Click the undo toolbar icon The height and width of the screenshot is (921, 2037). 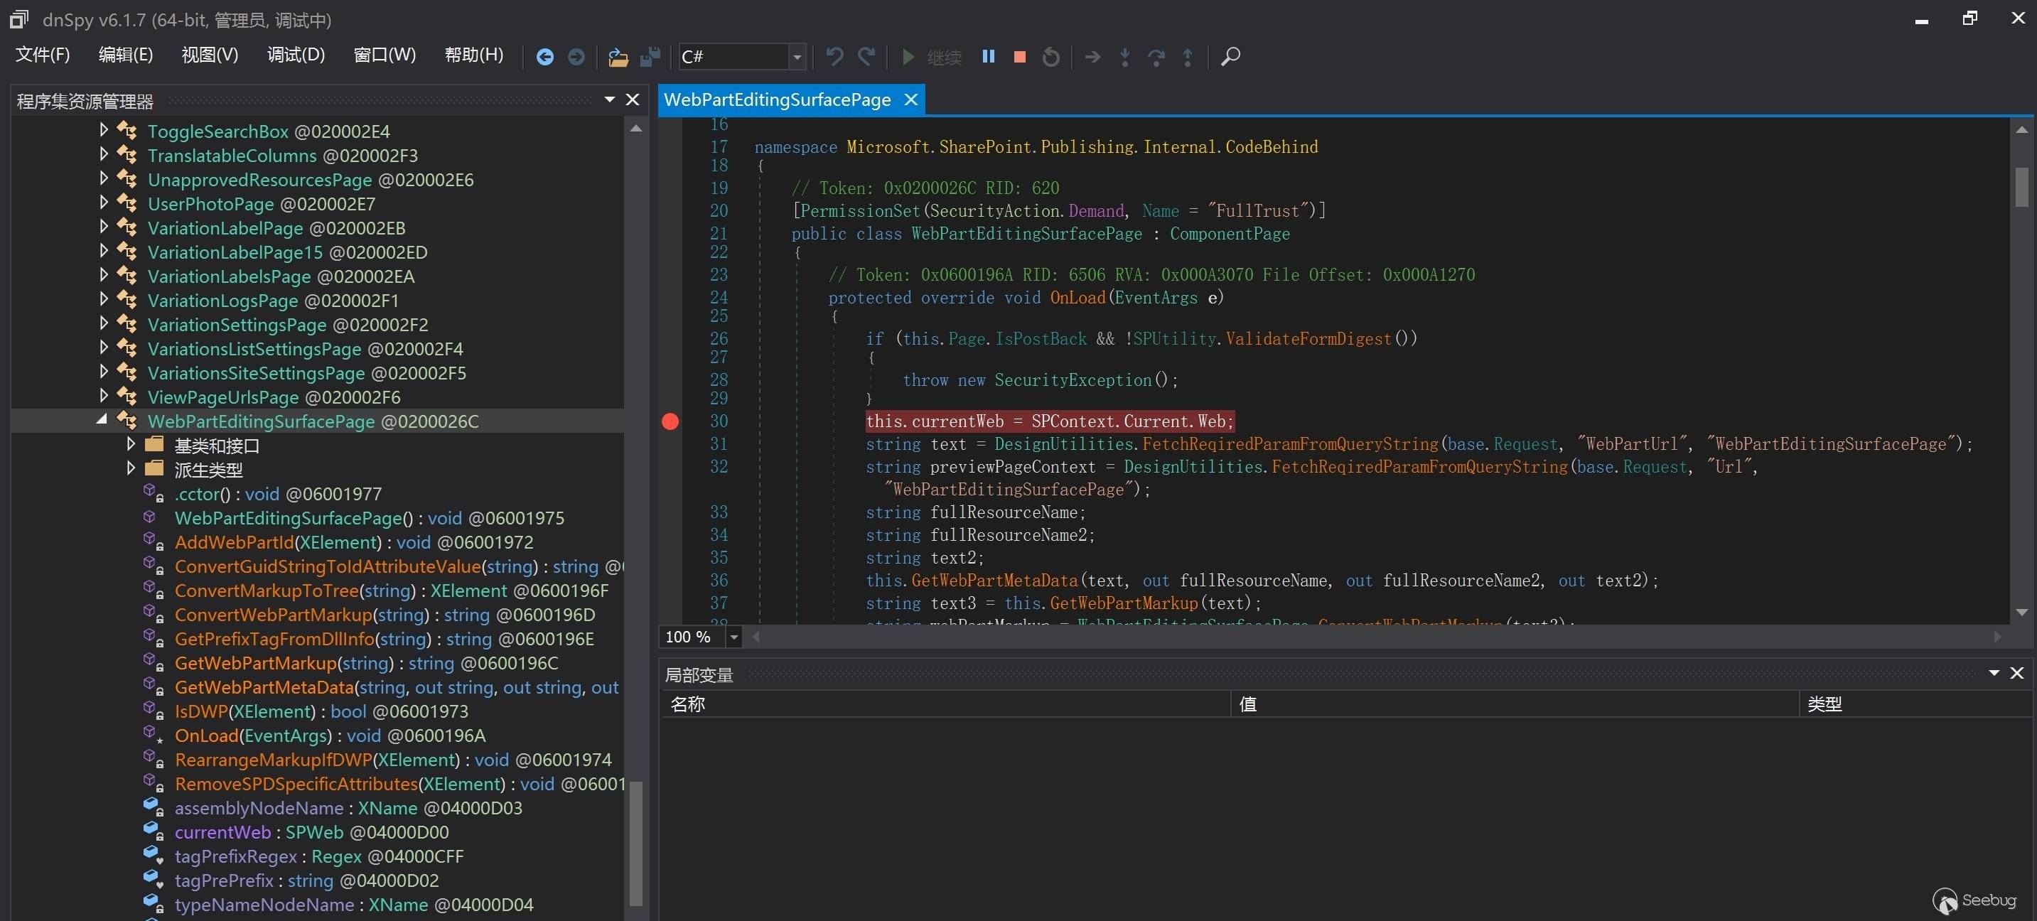point(834,57)
